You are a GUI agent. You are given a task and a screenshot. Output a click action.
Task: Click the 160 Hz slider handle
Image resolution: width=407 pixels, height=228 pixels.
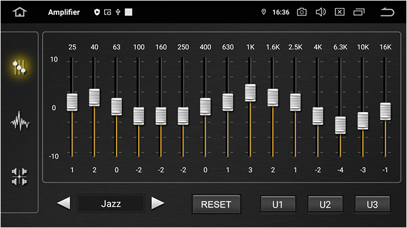tap(161, 116)
